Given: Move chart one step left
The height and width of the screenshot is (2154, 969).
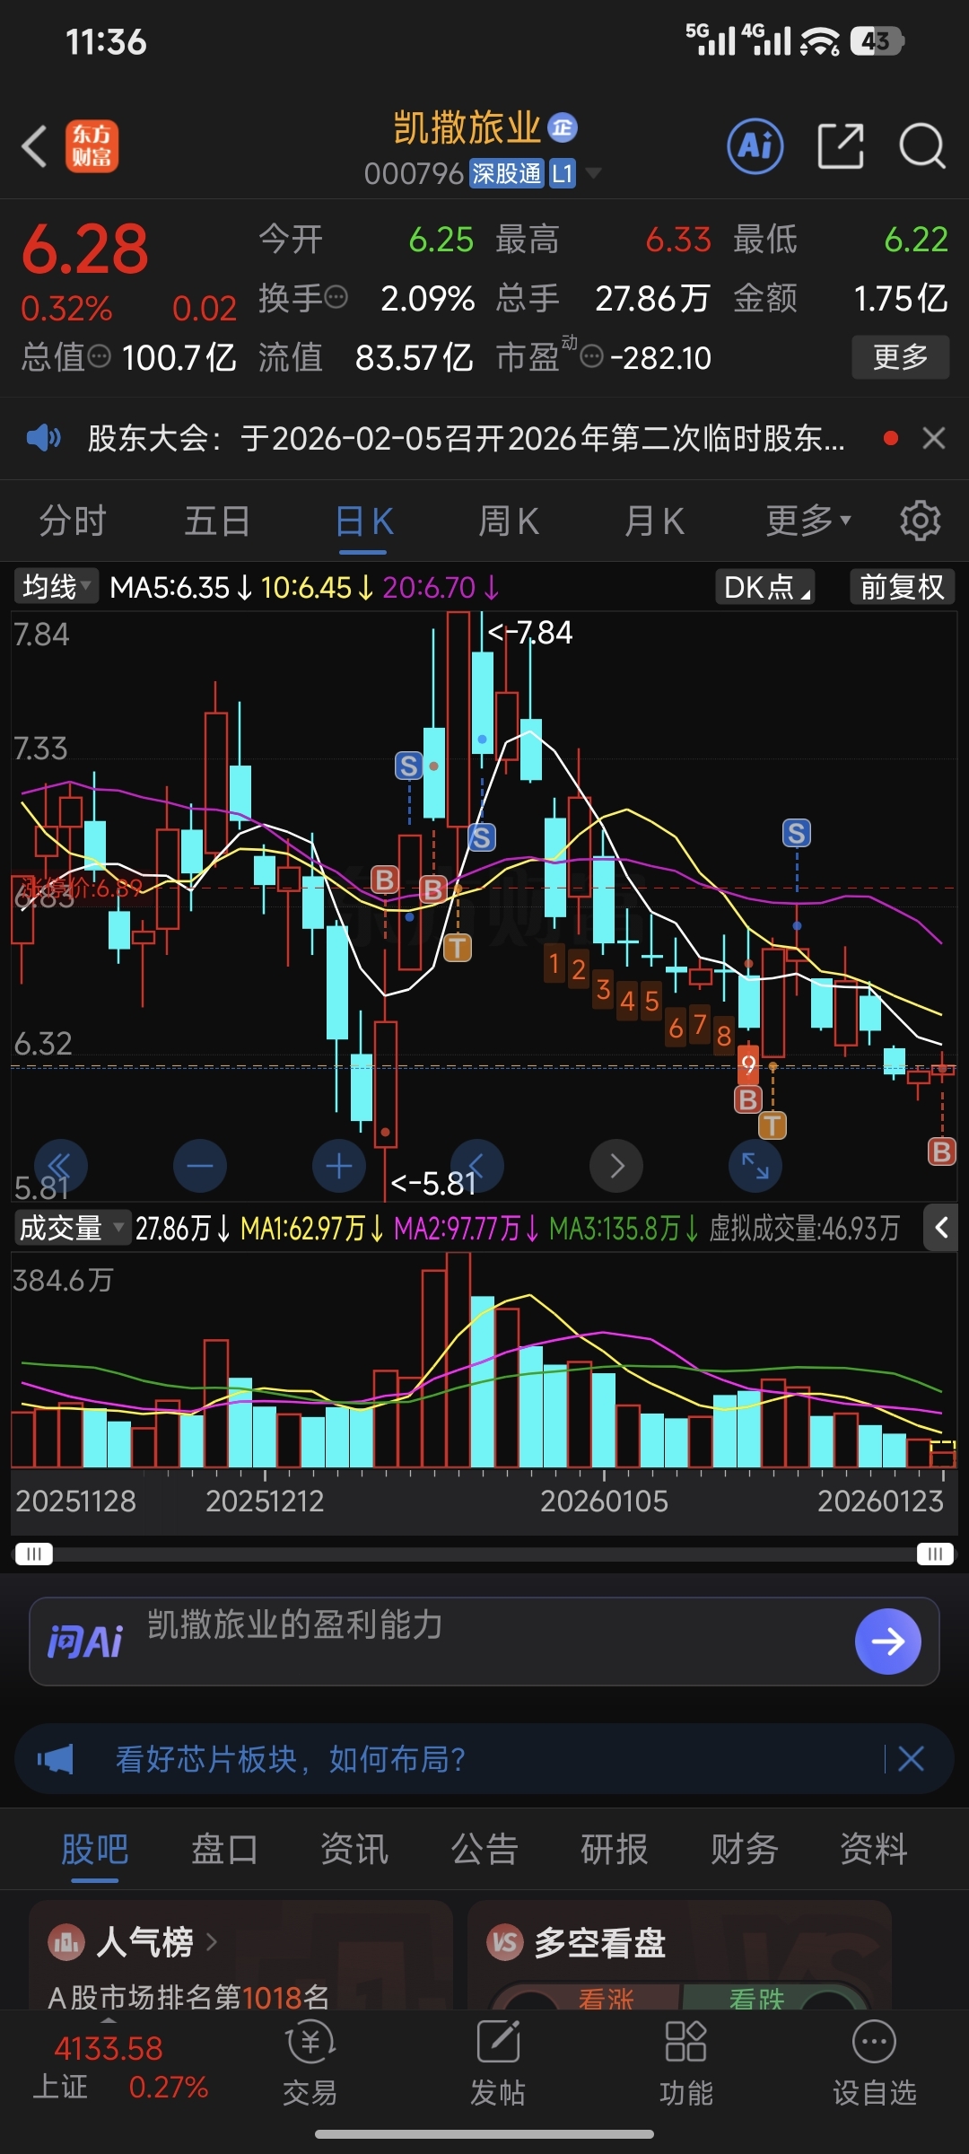Looking at the screenshot, I should (x=476, y=1166).
